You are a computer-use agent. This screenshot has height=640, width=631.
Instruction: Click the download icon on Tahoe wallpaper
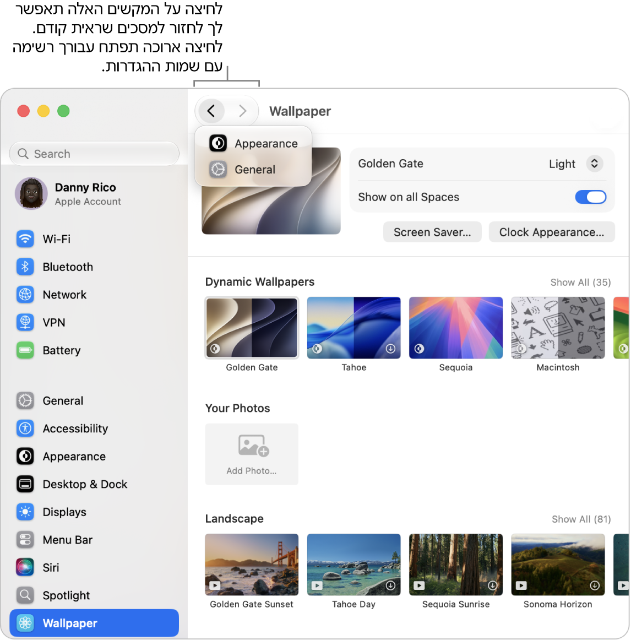390,349
